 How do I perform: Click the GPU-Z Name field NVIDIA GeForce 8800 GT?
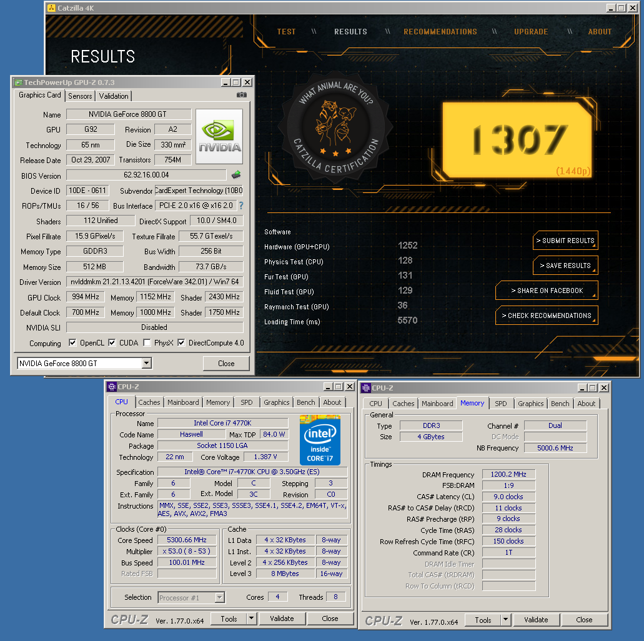point(129,114)
